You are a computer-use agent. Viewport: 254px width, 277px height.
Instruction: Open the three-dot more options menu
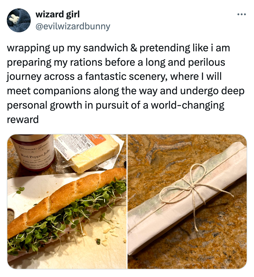(x=241, y=14)
